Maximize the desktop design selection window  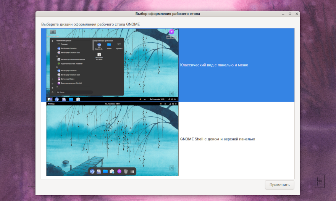pos(290,14)
